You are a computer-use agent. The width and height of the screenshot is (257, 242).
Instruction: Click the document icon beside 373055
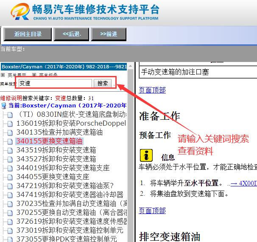10,239
